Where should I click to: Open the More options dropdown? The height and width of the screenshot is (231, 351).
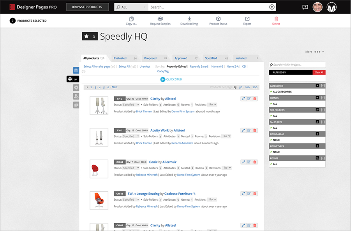[x=314, y=52]
